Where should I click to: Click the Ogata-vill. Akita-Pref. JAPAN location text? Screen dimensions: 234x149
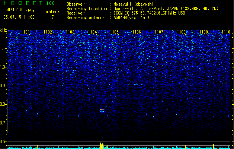click(x=166, y=9)
